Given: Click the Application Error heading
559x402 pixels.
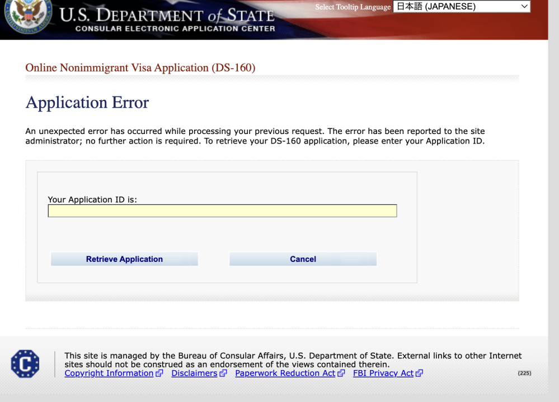Looking at the screenshot, I should [x=87, y=103].
